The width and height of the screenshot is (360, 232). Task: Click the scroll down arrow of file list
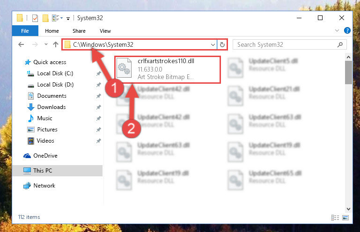(x=348, y=209)
